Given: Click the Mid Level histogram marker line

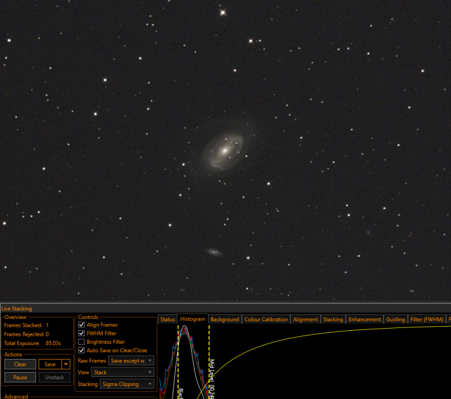Looking at the screenshot, I should [209, 362].
